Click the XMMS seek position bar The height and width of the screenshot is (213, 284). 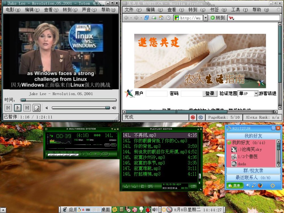pos(82,149)
